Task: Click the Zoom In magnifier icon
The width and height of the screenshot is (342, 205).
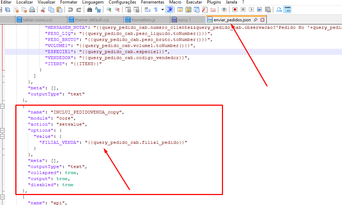Action: click(x=109, y=10)
